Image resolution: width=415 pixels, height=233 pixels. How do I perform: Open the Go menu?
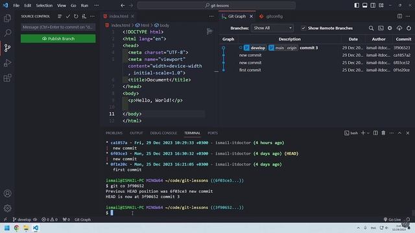73,5
